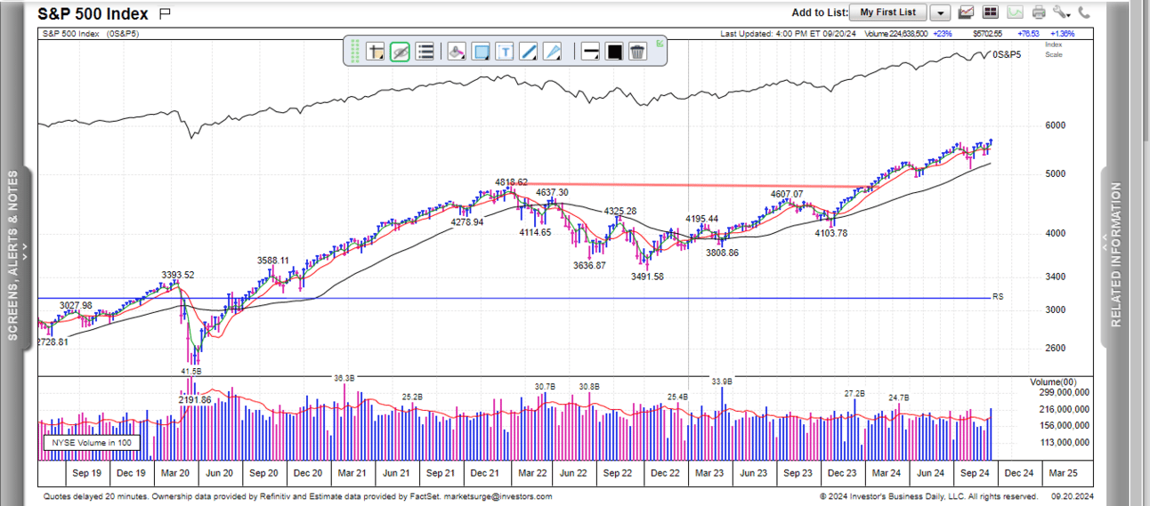Open the wrench chart settings menu

[1061, 12]
